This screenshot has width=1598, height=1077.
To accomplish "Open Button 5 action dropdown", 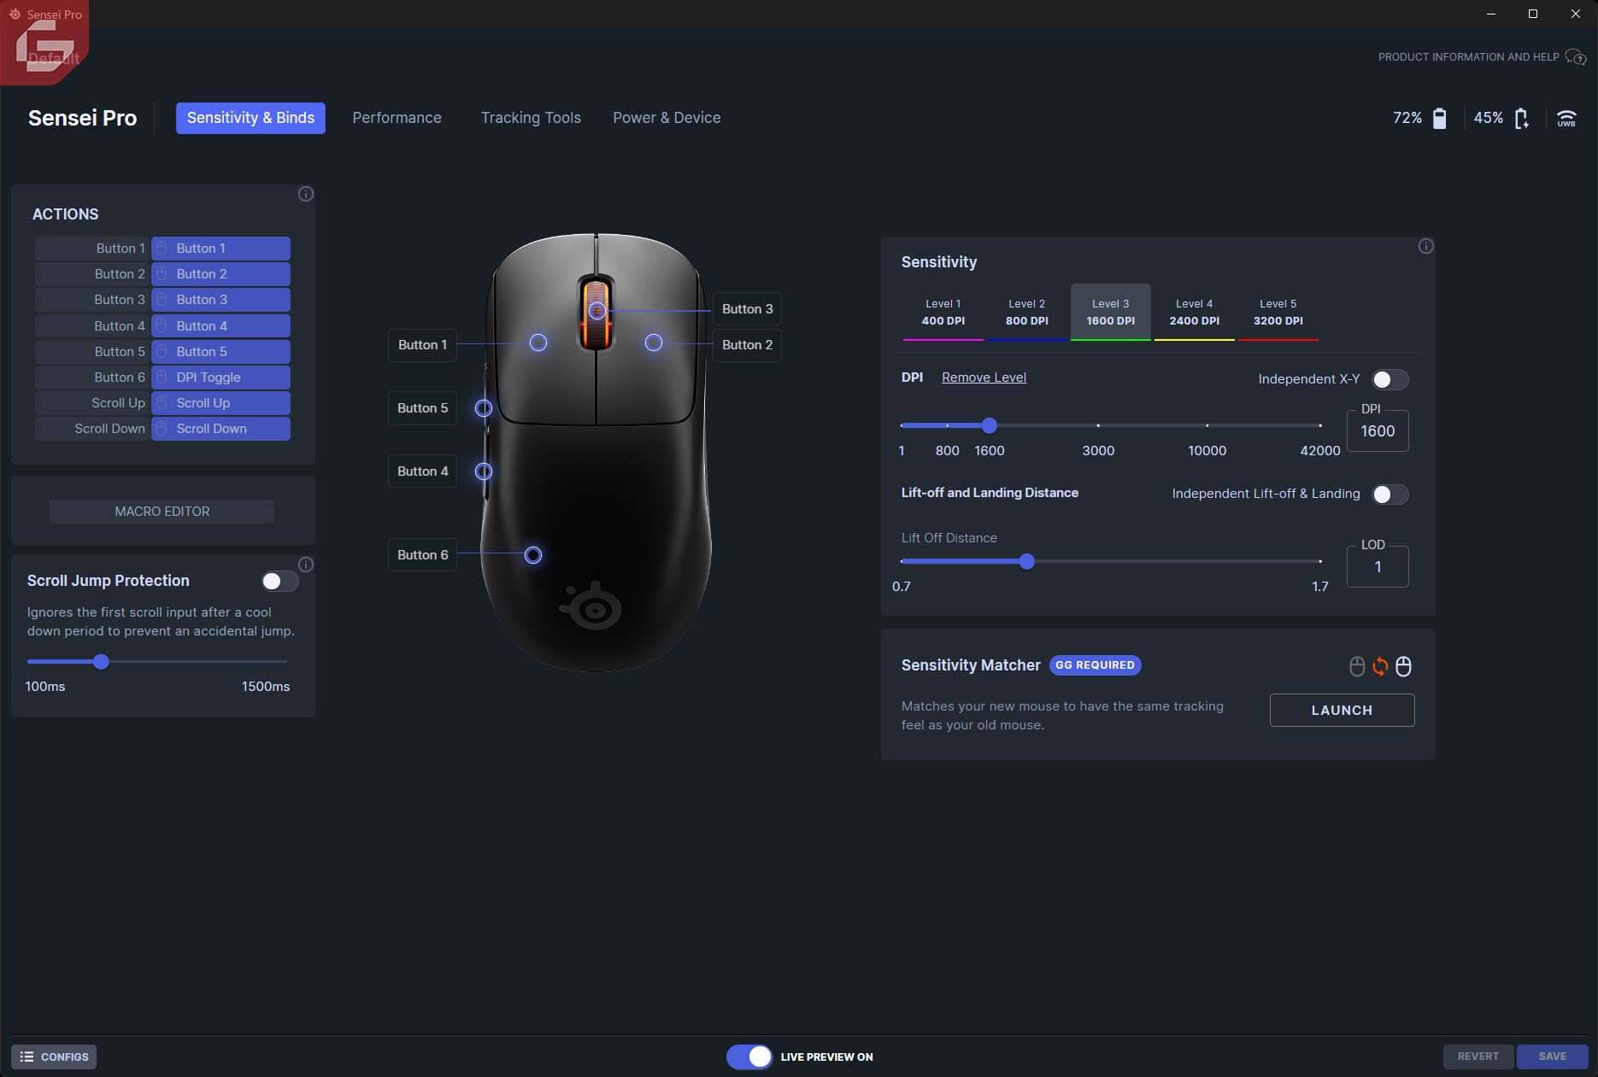I will pos(220,352).
